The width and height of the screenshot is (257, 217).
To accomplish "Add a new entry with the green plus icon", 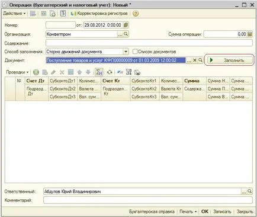I will [36, 72].
